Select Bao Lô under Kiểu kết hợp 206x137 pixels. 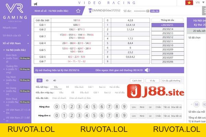click(102, 87)
